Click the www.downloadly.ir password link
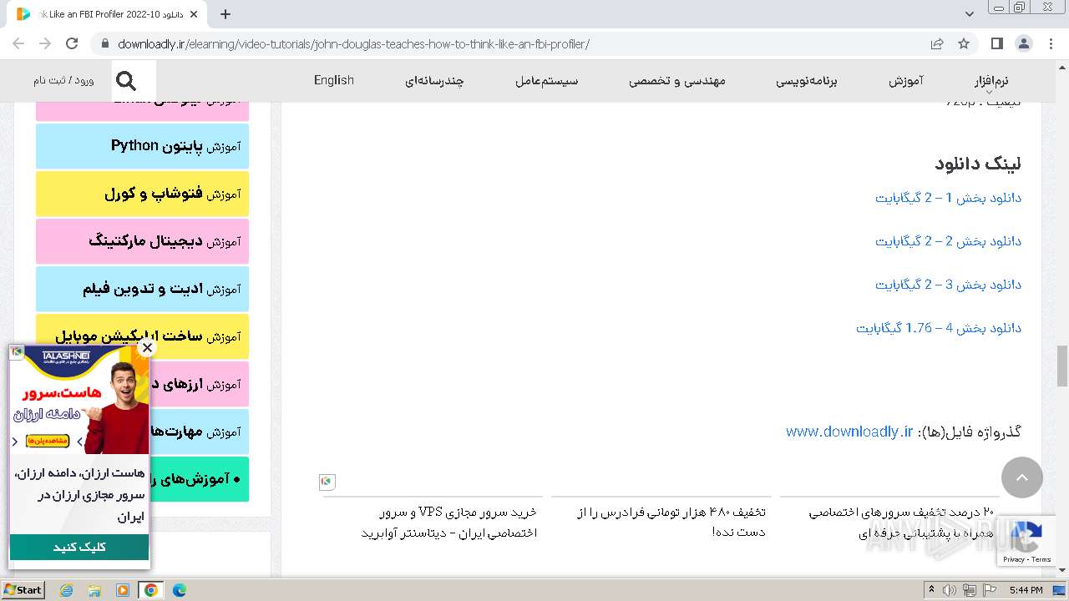 [849, 432]
